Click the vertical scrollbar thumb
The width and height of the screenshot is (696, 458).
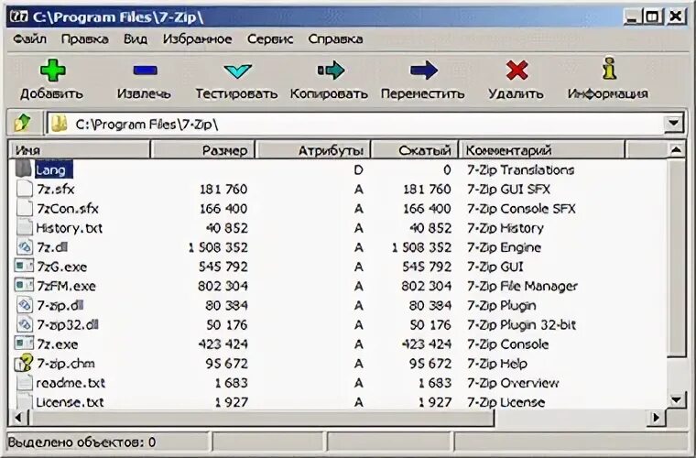pos(676,257)
